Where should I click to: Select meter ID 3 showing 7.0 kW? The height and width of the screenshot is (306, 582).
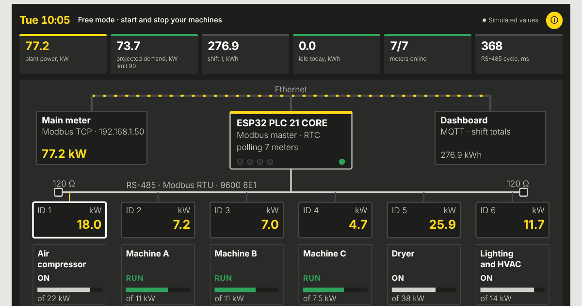coord(247,220)
